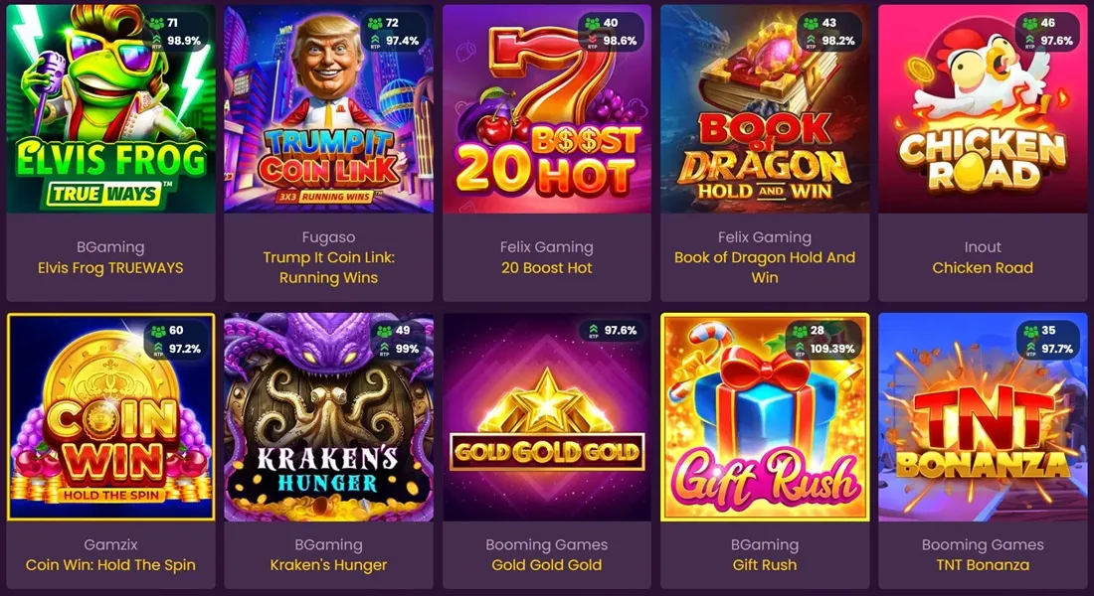1094x596 pixels.
Task: Open the Elvis Frog Trueways game thumbnail
Action: point(111,108)
